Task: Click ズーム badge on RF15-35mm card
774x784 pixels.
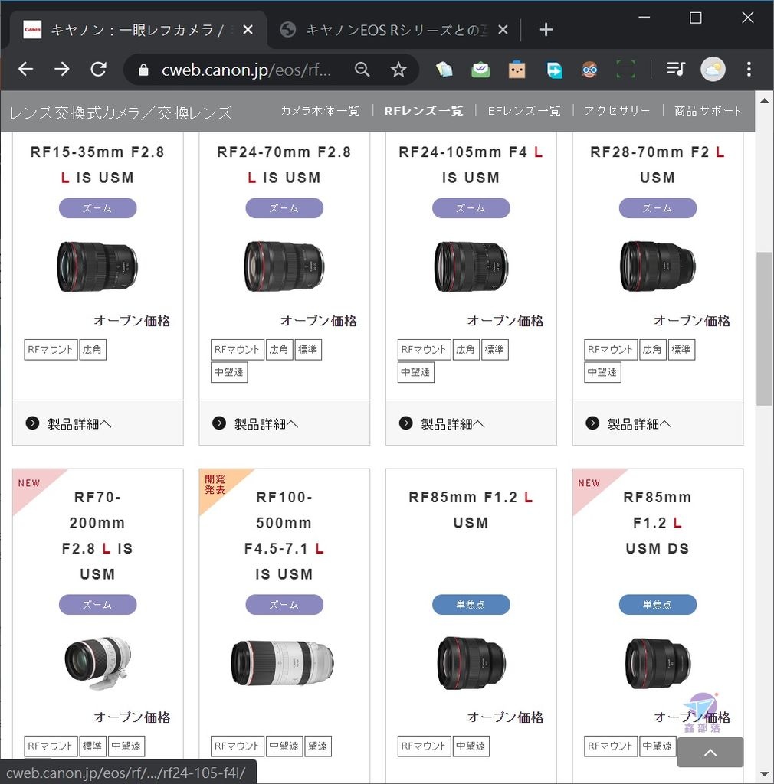Action: 97,208
